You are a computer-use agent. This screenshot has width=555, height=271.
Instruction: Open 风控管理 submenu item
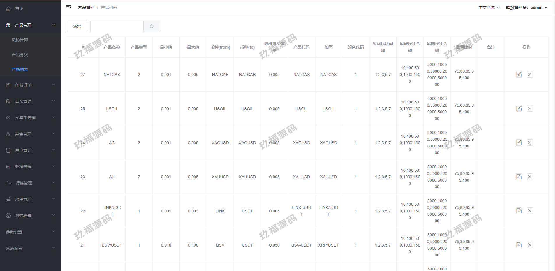(20, 40)
